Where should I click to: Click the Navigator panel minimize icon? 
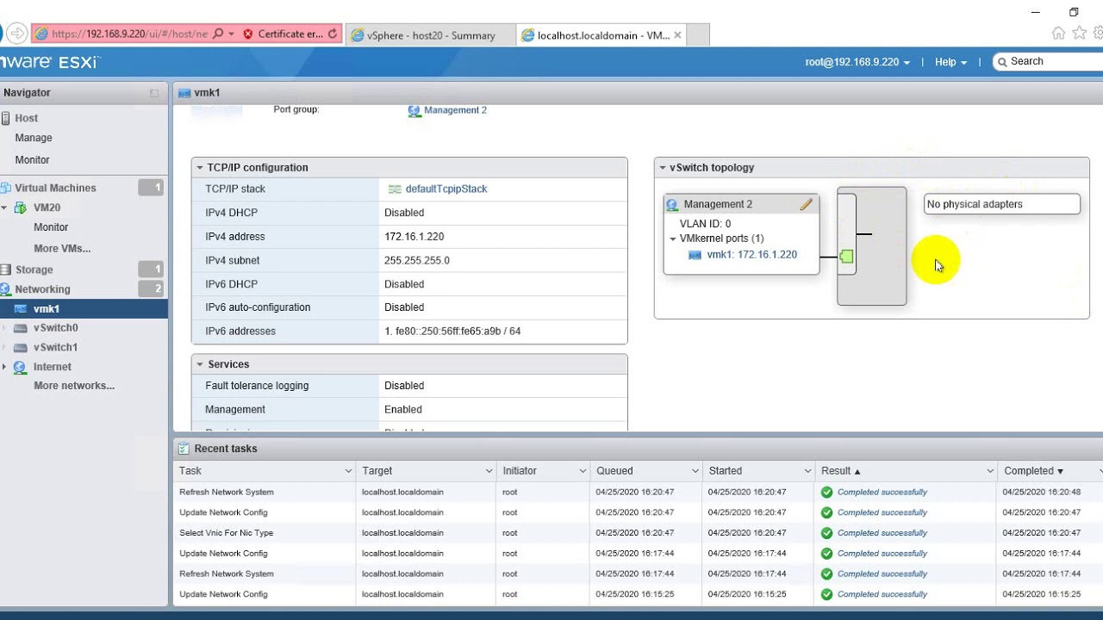(x=154, y=93)
